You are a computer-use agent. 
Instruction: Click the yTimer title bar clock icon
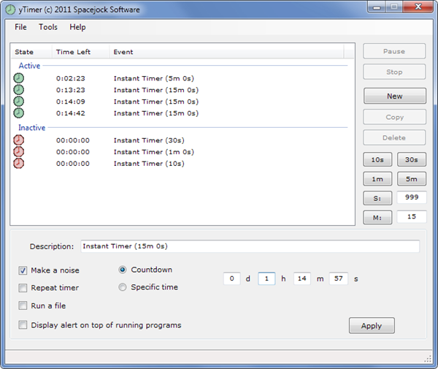[x=10, y=9]
